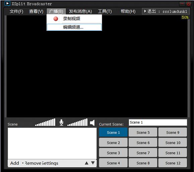Adjust the microphone volume level bars
194x172 pixels.
tap(45, 122)
